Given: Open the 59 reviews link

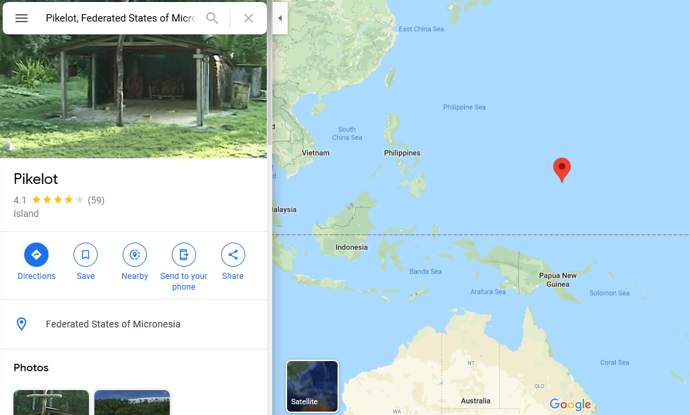Looking at the screenshot, I should click(x=96, y=200).
